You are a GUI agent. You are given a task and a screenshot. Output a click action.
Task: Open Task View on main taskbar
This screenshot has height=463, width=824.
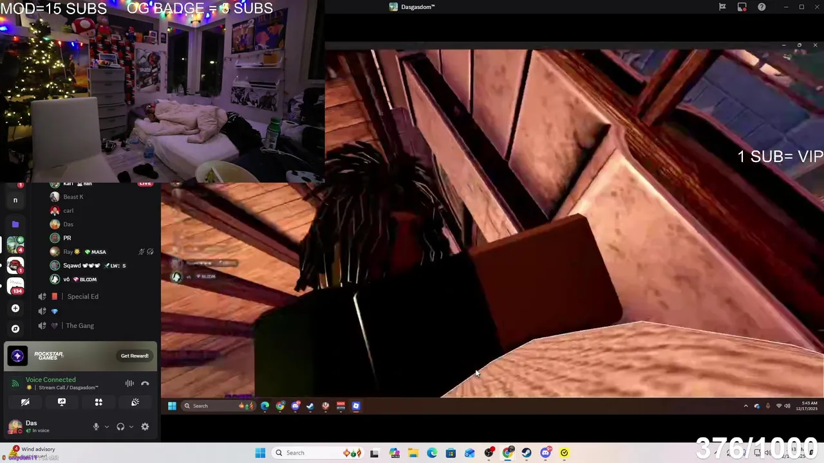pyautogui.click(x=375, y=453)
